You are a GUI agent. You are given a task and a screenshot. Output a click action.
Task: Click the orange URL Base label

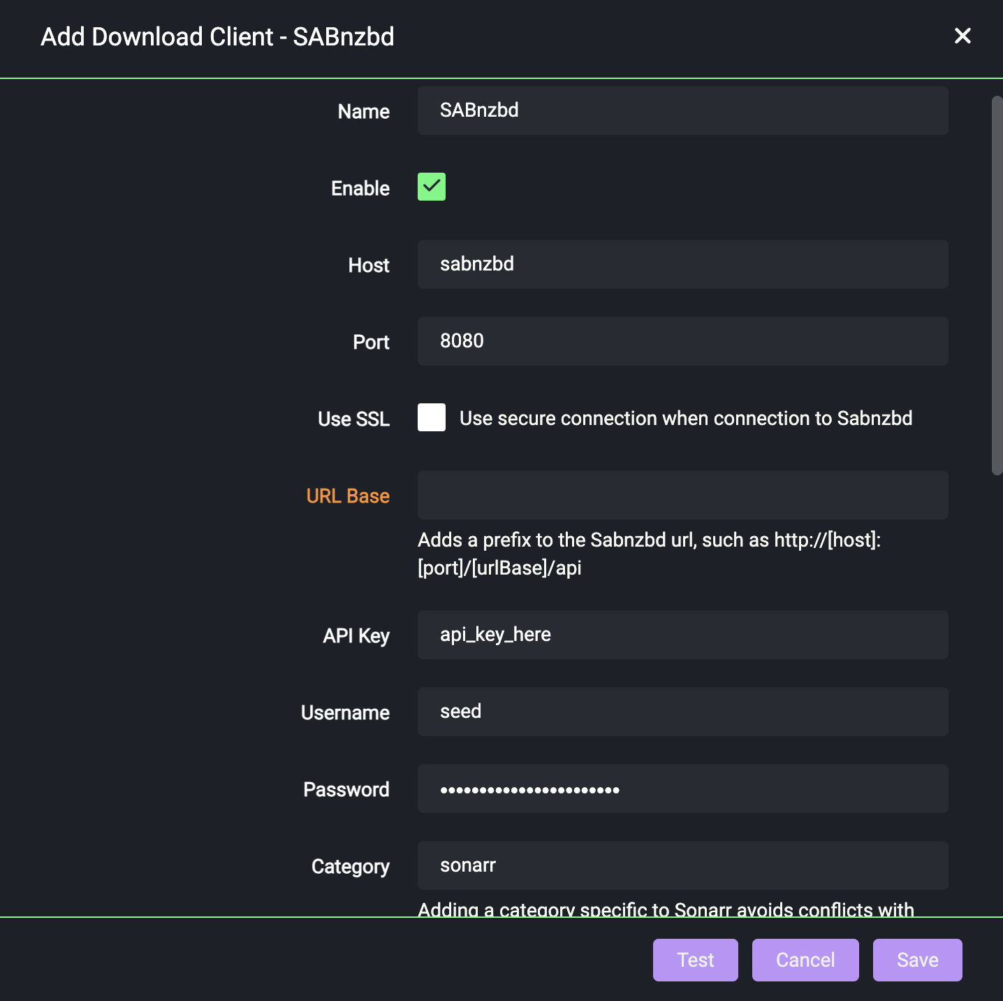348,496
